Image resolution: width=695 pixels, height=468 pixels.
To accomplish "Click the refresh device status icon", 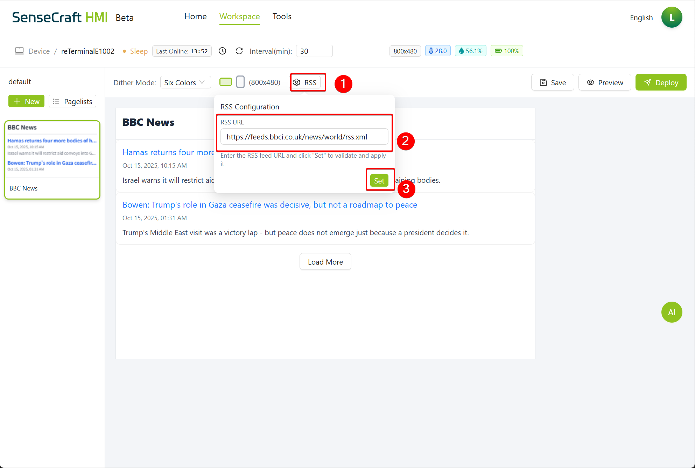I will [x=239, y=51].
